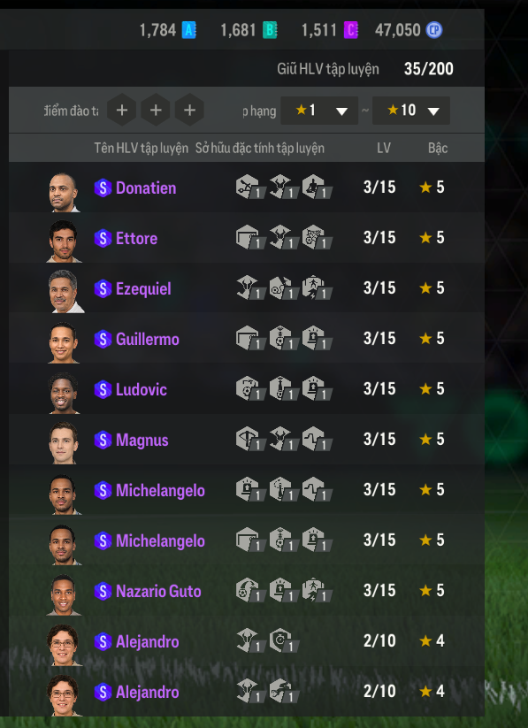Sort by Tên HLV tập luyện header
This screenshot has width=528, height=728.
(x=142, y=148)
